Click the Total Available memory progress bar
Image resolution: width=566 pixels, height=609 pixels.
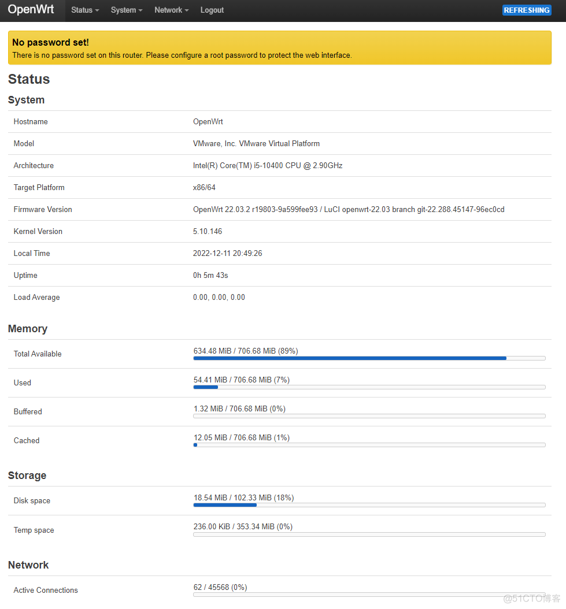point(369,358)
